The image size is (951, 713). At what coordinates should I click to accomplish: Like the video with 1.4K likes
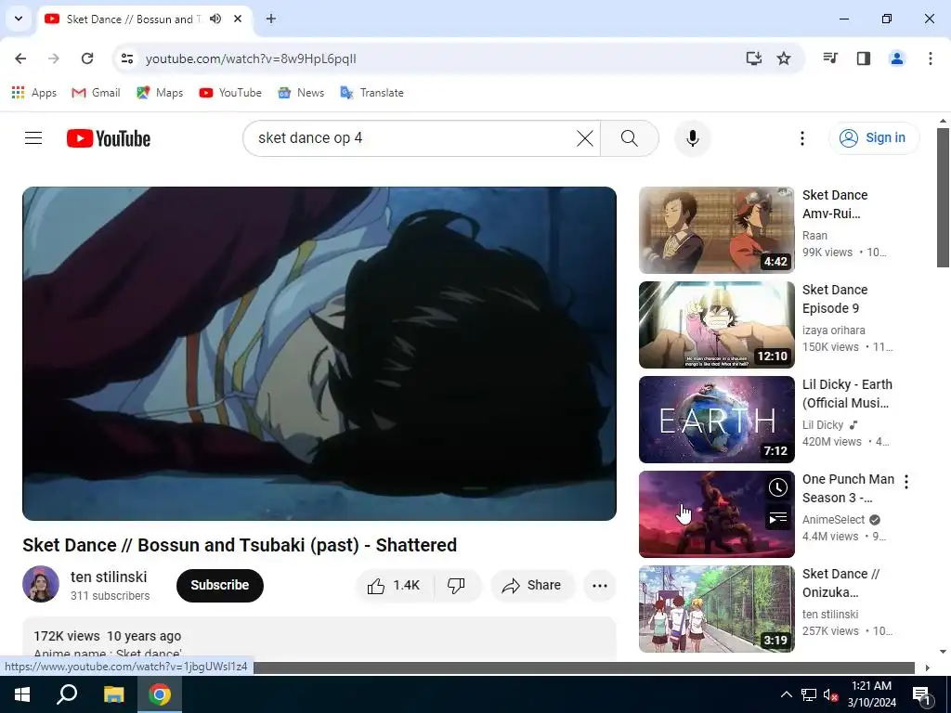pyautogui.click(x=394, y=585)
